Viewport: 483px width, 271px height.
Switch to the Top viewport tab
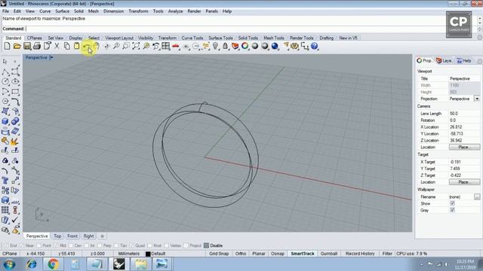point(57,236)
